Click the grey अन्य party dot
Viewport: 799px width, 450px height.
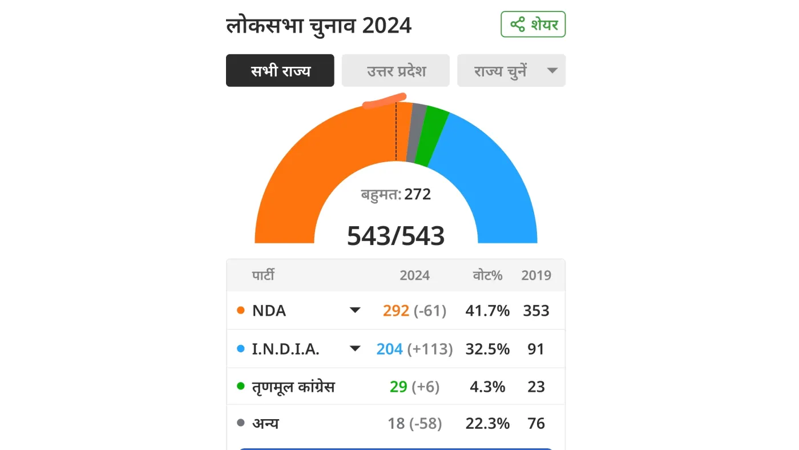coord(240,423)
